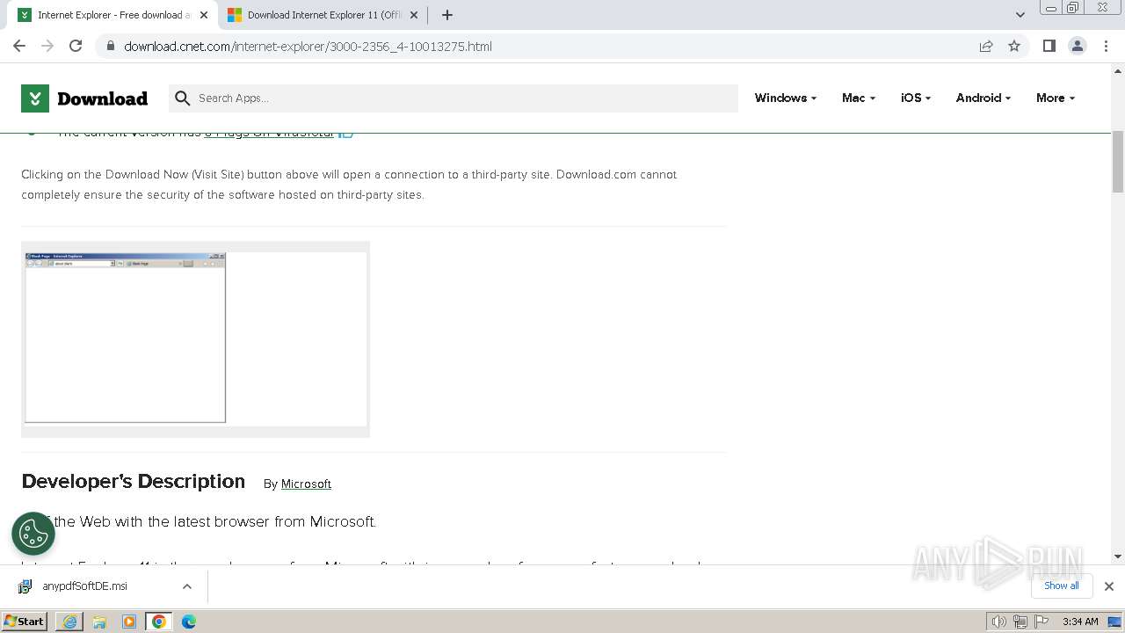Image resolution: width=1125 pixels, height=633 pixels.
Task: Close the Download Internet Explorer 11 tab
Action: click(414, 15)
